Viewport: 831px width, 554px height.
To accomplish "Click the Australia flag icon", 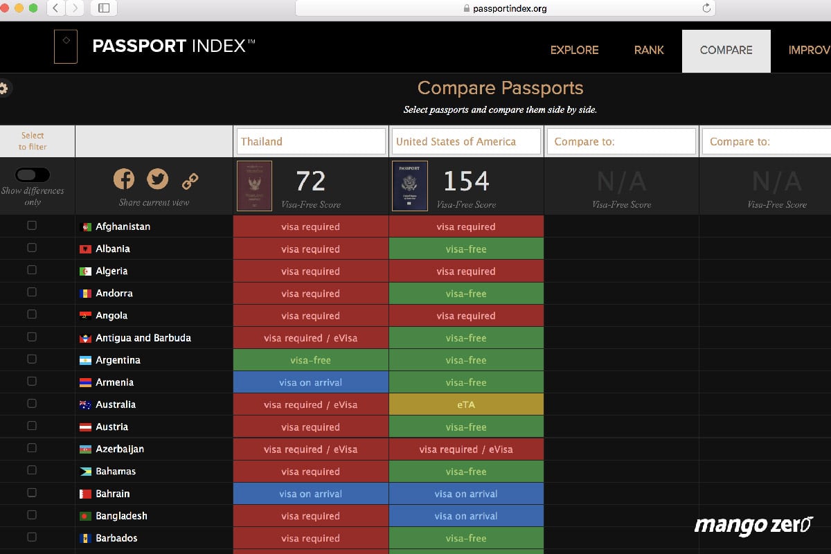I will [87, 404].
